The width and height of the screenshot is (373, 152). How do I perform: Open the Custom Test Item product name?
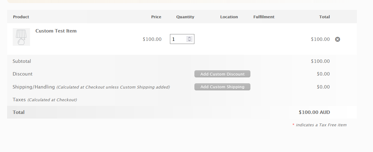pyautogui.click(x=56, y=31)
